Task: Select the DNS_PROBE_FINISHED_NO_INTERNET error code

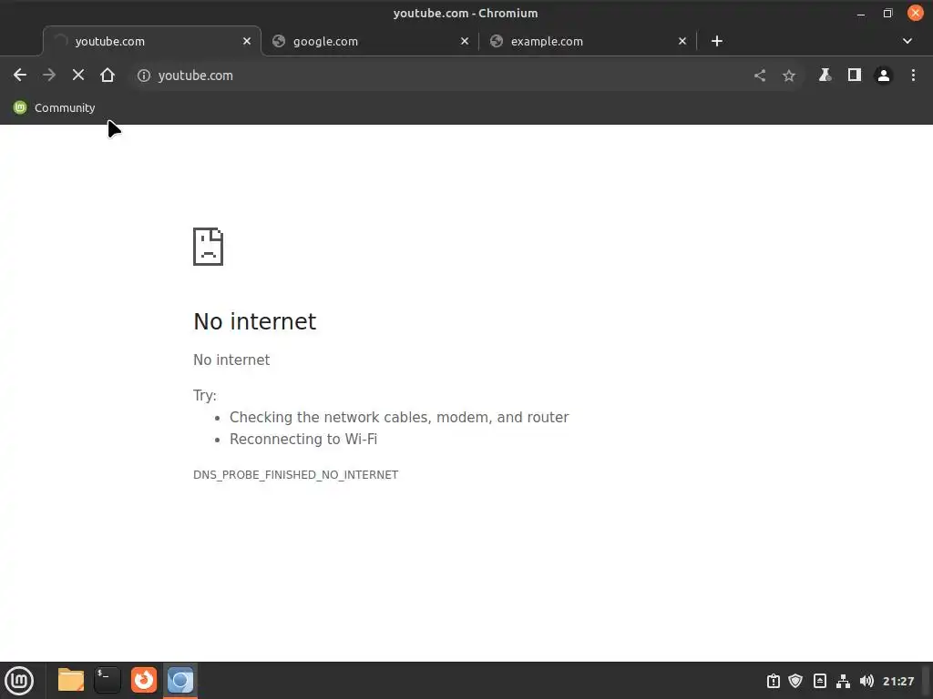Action: (296, 475)
